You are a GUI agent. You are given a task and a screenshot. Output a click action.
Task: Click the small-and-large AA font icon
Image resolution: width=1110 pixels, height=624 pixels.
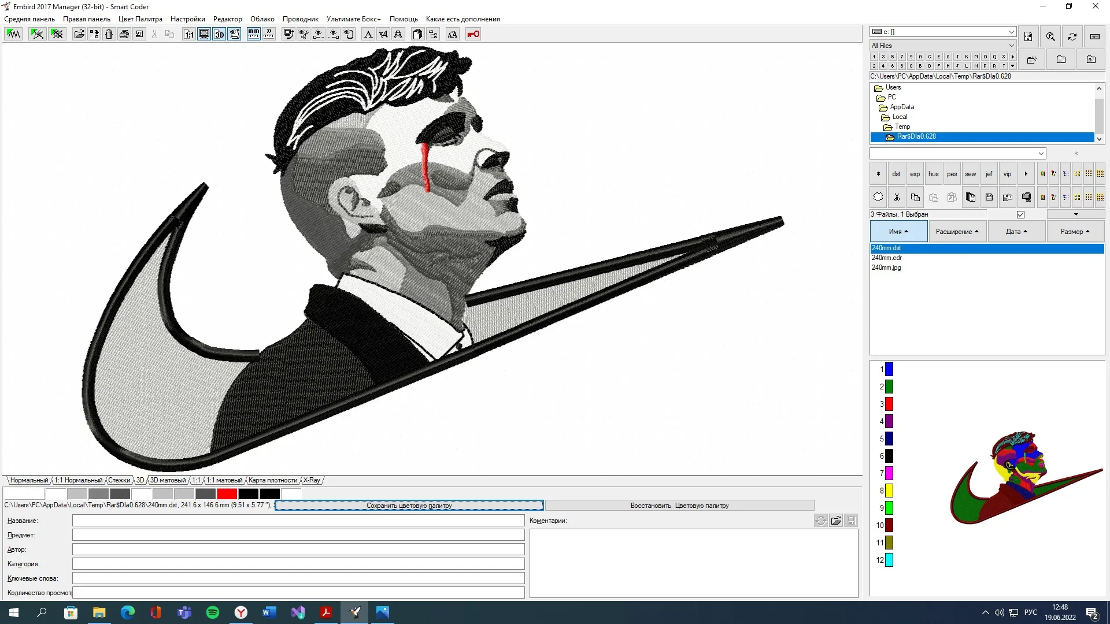pos(453,34)
